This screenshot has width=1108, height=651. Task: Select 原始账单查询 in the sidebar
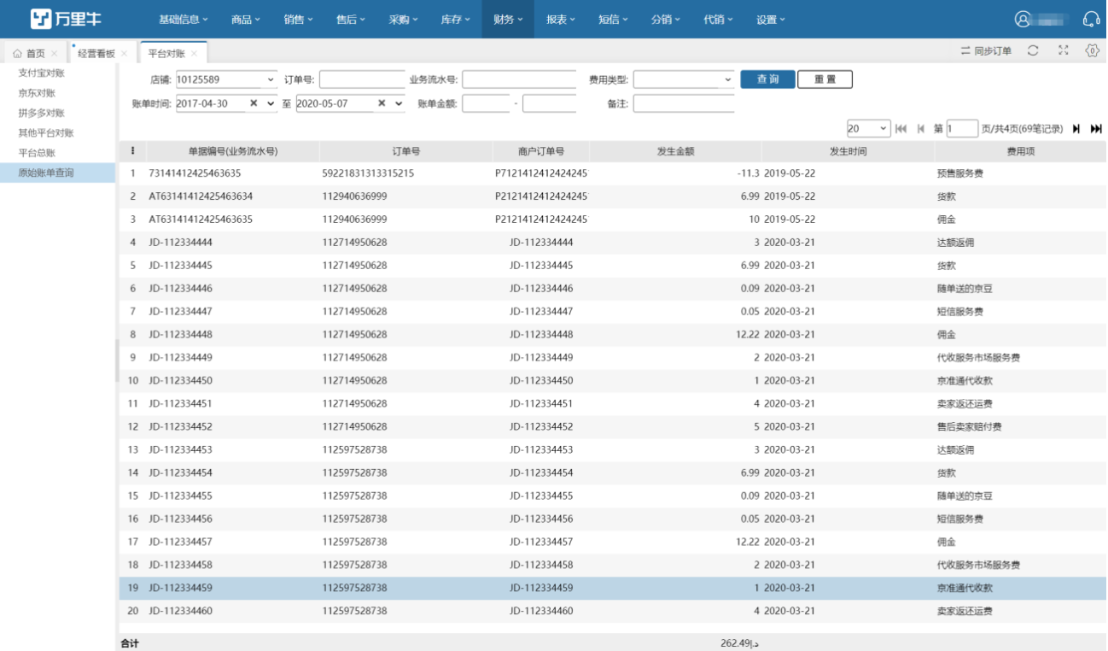[x=57, y=173]
